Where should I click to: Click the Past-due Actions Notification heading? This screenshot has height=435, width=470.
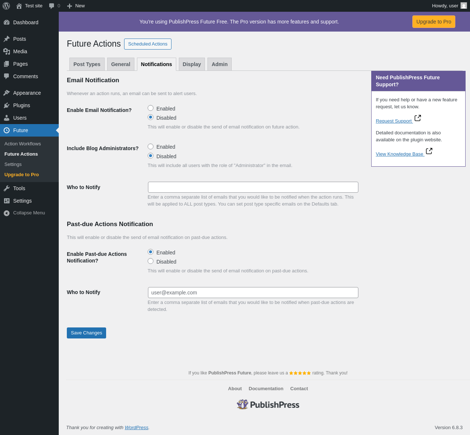coord(110,224)
